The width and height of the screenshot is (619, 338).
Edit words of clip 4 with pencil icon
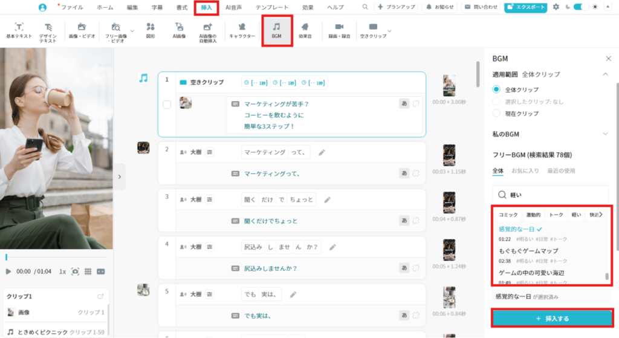[x=332, y=247]
